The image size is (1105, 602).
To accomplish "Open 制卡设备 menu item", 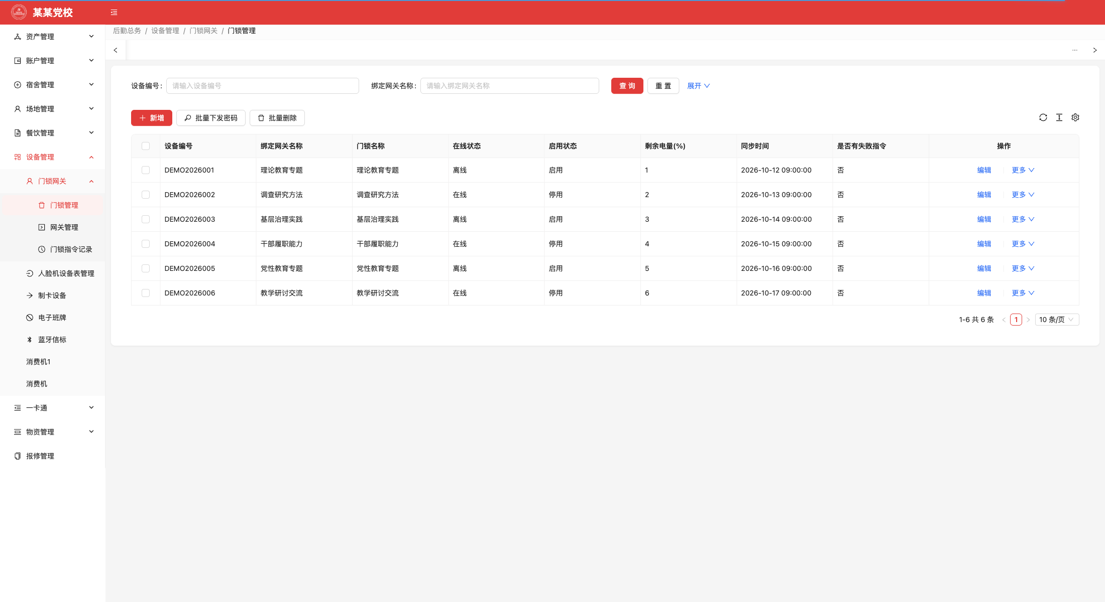I will tap(53, 295).
